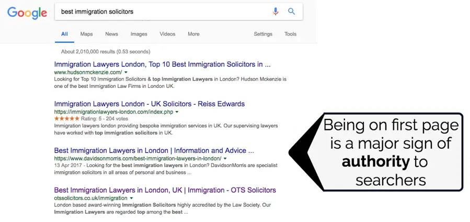Viewport: 470px width, 222px height.
Task: Open dropdown arrow beside immigrationlawyers-london.com URL
Action: [177, 112]
